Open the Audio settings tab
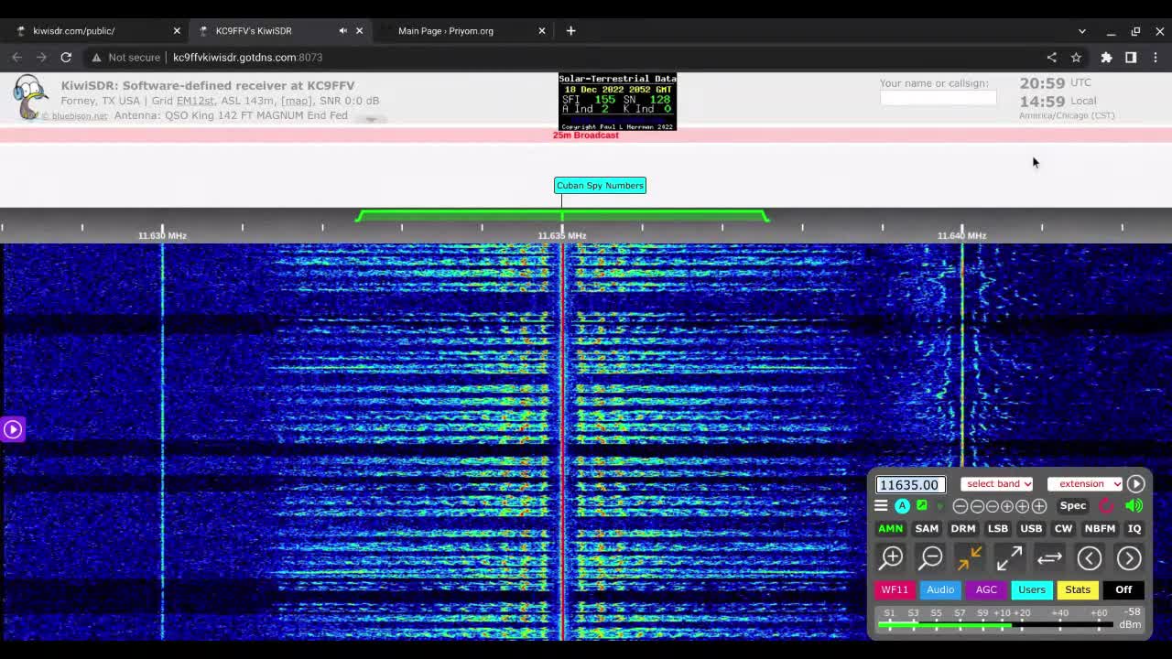 pos(940,589)
